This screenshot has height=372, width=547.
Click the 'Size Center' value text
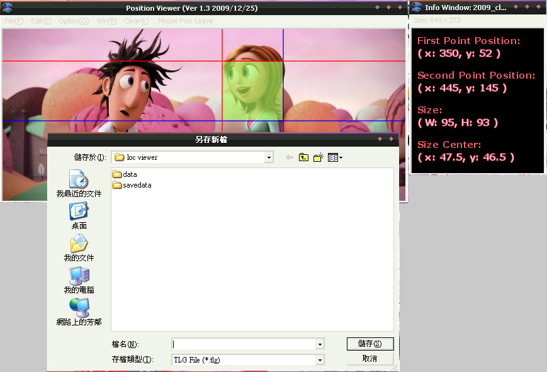tap(466, 157)
